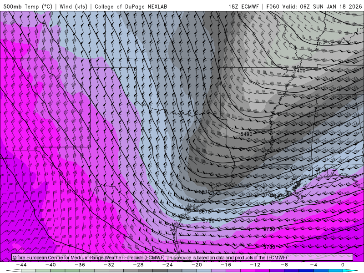Select the "College of DuPage NEXLAB" header text
The width and height of the screenshot is (364, 273).
(x=131, y=6)
